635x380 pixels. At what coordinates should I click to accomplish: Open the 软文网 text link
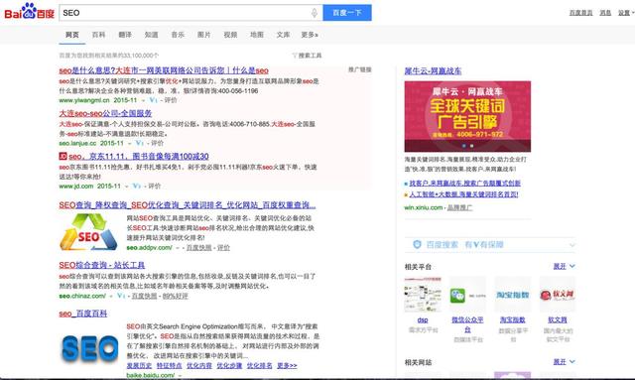558,320
